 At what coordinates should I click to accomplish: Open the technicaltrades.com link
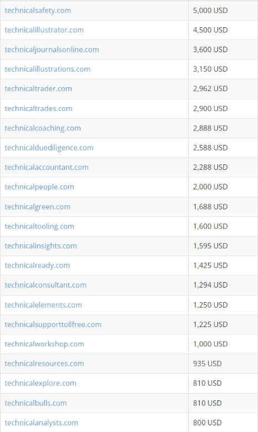pos(38,108)
